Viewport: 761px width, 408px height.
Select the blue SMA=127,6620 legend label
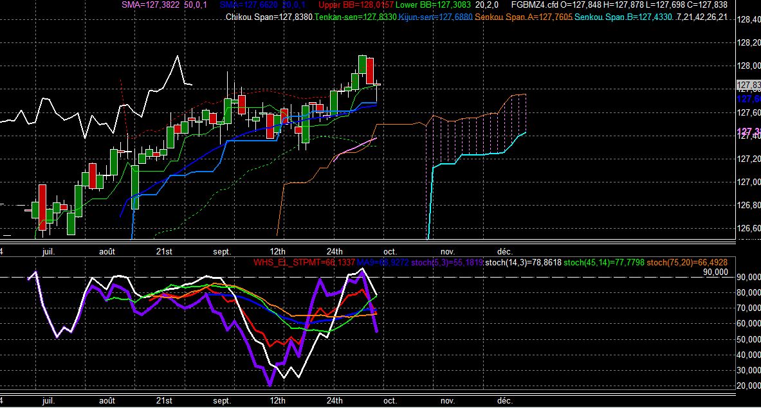(249, 5)
